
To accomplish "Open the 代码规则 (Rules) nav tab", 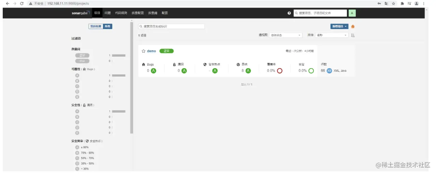I will tap(121, 13).
